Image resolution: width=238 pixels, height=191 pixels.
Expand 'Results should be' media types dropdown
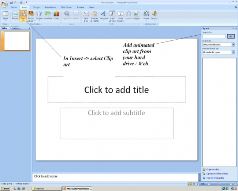tap(233, 52)
